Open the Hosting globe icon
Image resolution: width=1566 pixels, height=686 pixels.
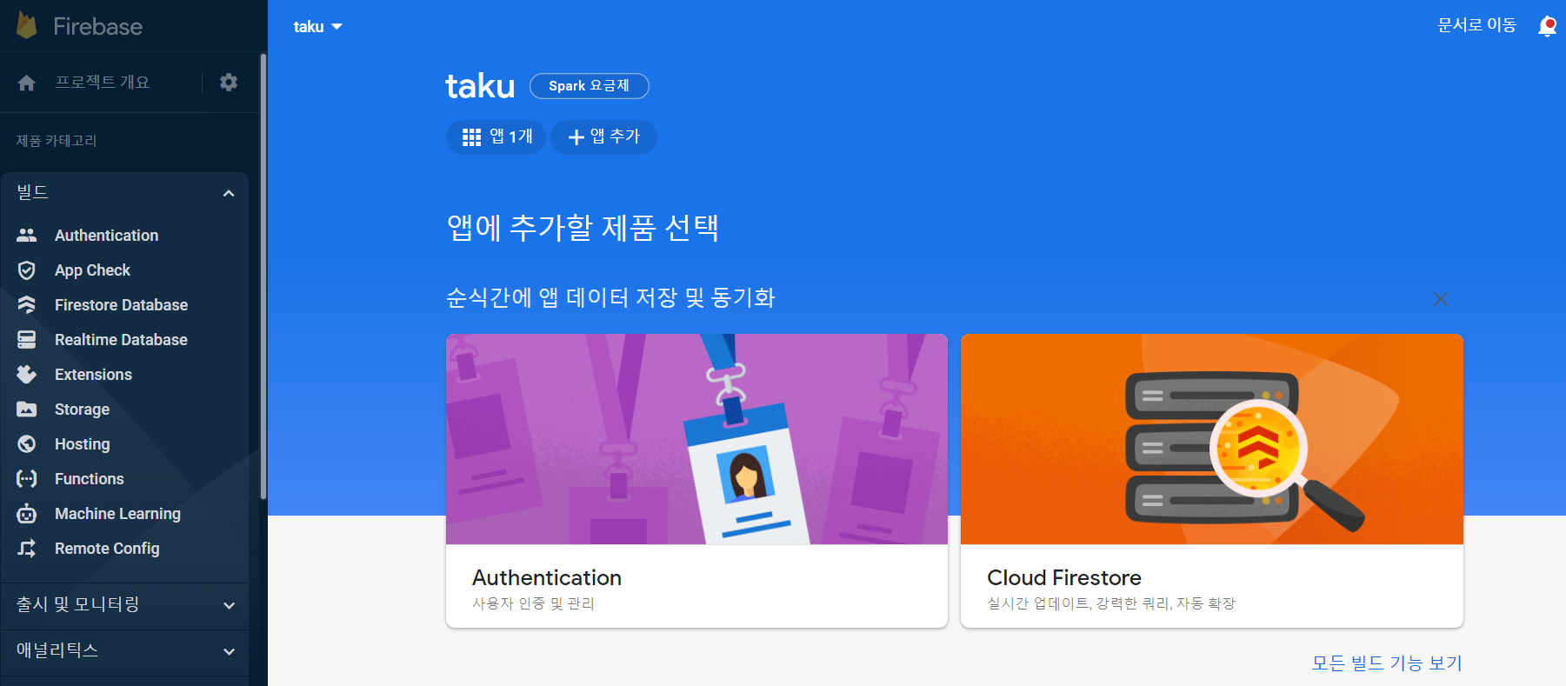pos(27,444)
